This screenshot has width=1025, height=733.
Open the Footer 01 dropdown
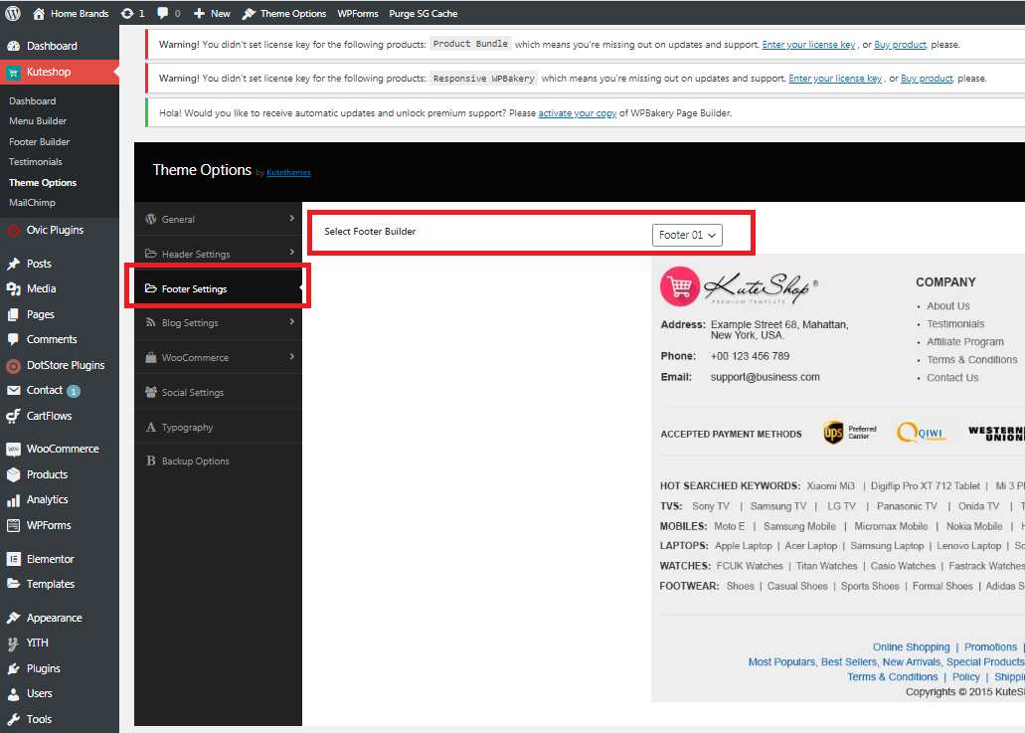tap(687, 235)
